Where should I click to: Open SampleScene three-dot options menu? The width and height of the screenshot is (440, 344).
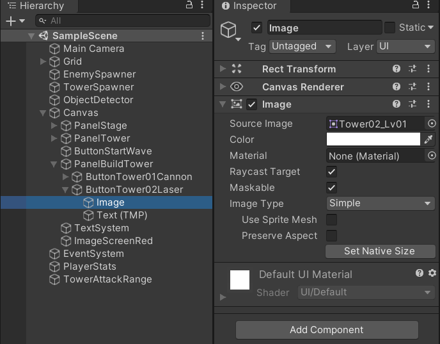click(203, 36)
